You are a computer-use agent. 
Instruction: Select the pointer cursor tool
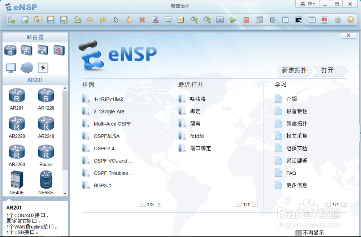coord(116,20)
